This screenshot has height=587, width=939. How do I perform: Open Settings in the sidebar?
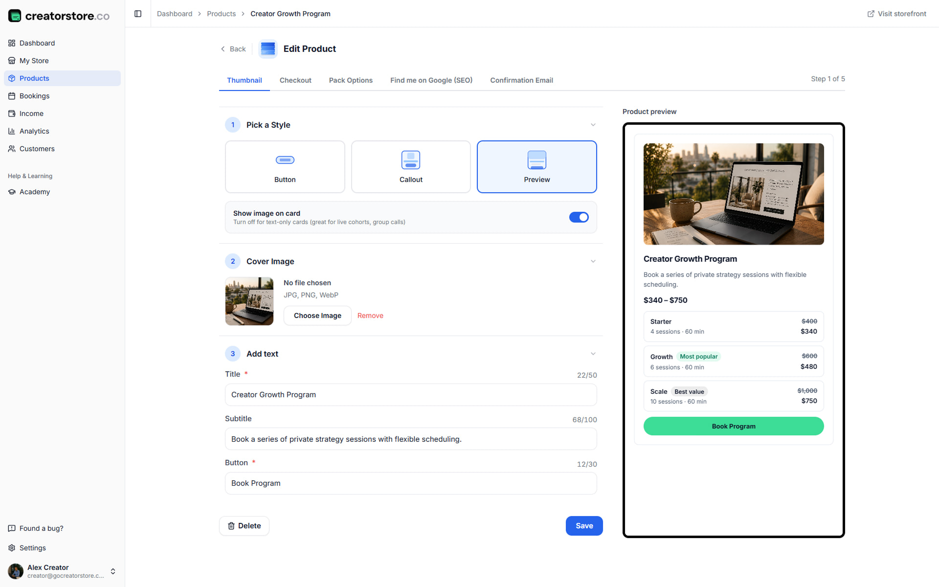(x=62, y=548)
